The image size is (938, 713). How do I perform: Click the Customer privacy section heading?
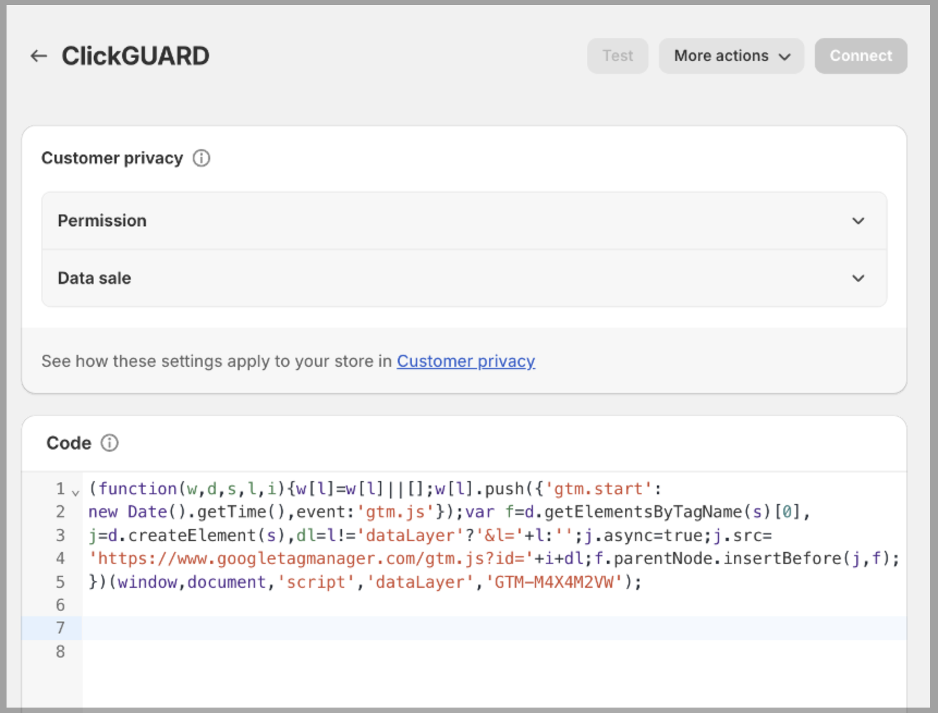[x=112, y=158]
